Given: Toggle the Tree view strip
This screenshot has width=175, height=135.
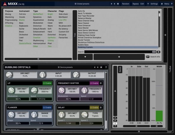Looking at the screenshot, I should (x=75, y=35).
